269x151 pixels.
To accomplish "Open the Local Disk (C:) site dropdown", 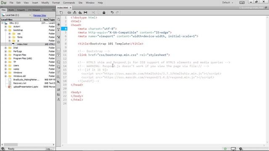I will click(x=16, y=15).
